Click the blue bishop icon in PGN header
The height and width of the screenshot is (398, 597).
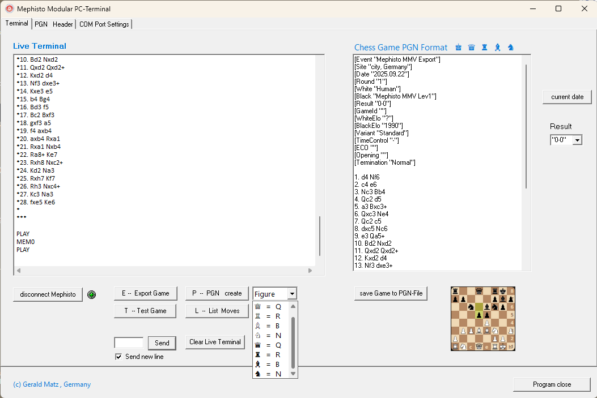click(x=497, y=48)
